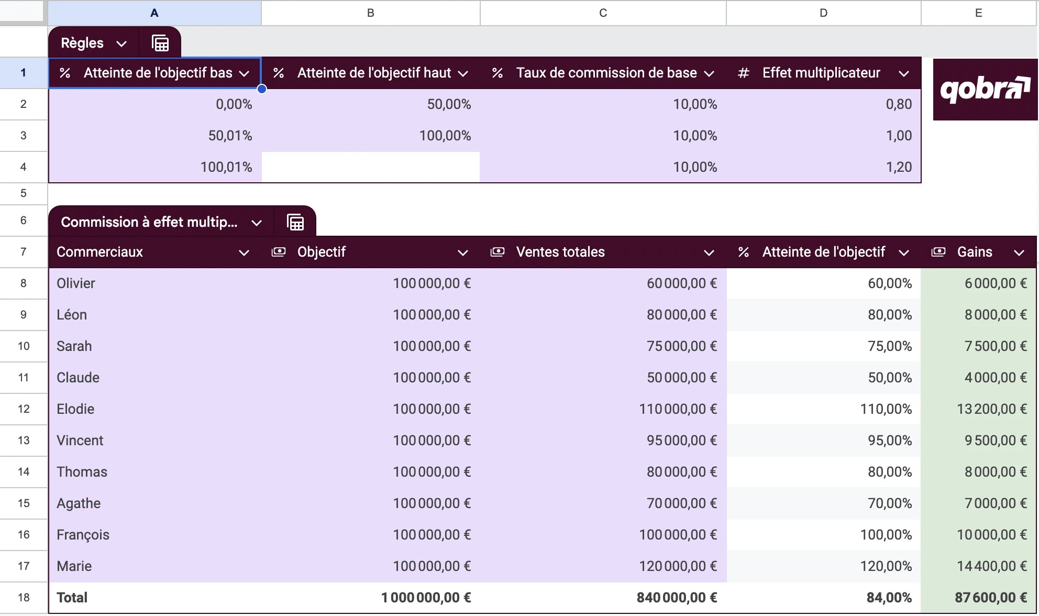The height and width of the screenshot is (616, 1039).
Task: Open Commerciaux column dropdown arrow
Action: (244, 252)
